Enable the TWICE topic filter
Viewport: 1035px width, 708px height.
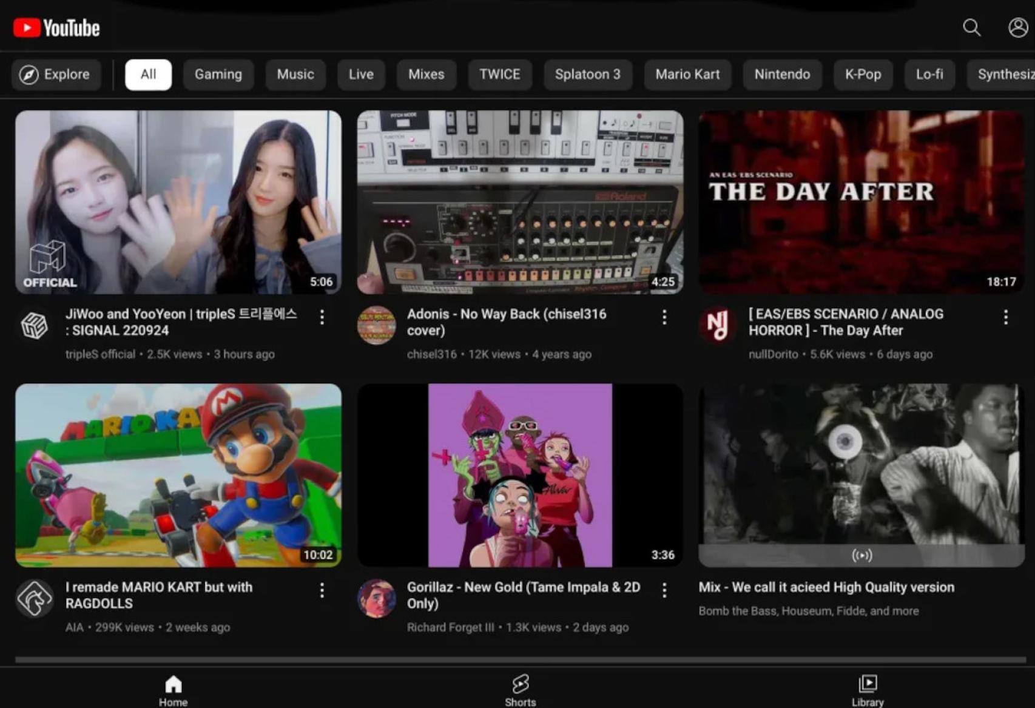(499, 74)
